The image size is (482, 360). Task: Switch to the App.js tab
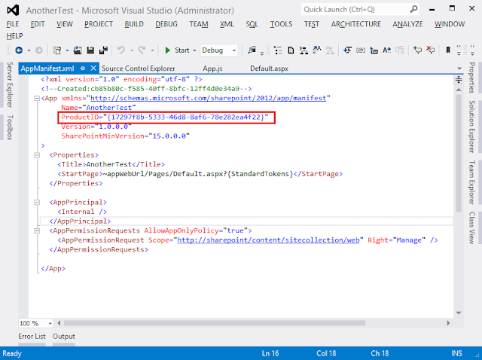[212, 69]
